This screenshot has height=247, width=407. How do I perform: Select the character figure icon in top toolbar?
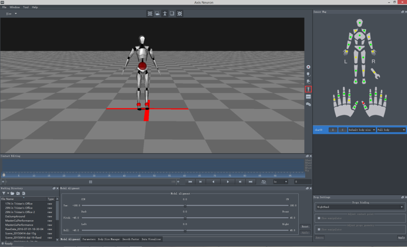click(165, 13)
